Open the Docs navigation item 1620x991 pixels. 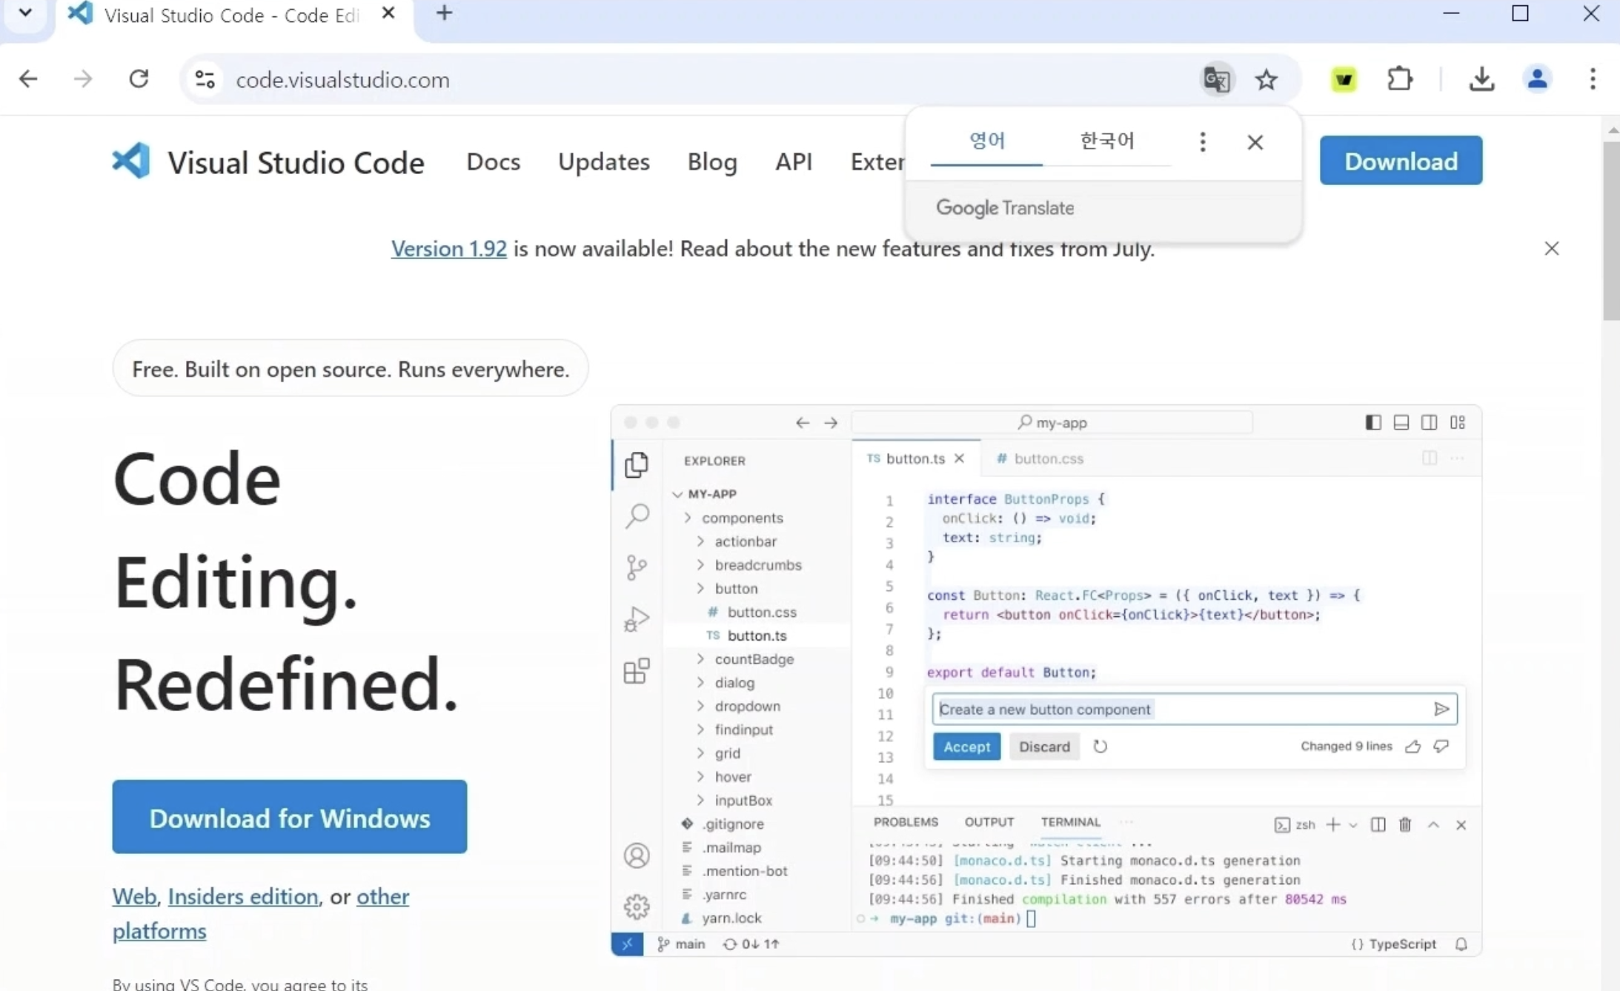click(493, 161)
